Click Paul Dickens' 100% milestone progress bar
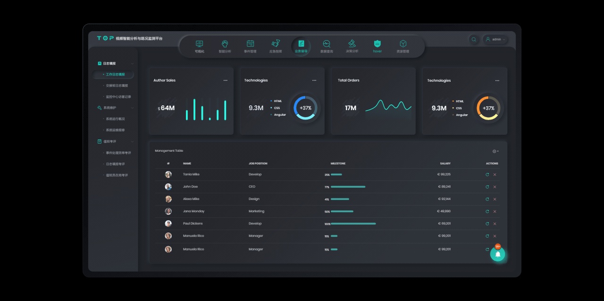The height and width of the screenshot is (301, 604). pos(353,224)
